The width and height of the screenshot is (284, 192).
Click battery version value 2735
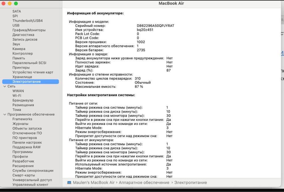[x=141, y=50]
